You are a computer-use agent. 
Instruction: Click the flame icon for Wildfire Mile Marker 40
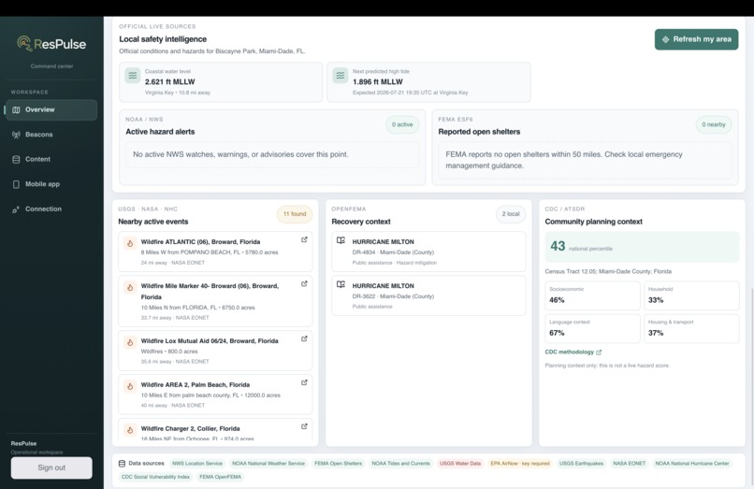point(130,288)
